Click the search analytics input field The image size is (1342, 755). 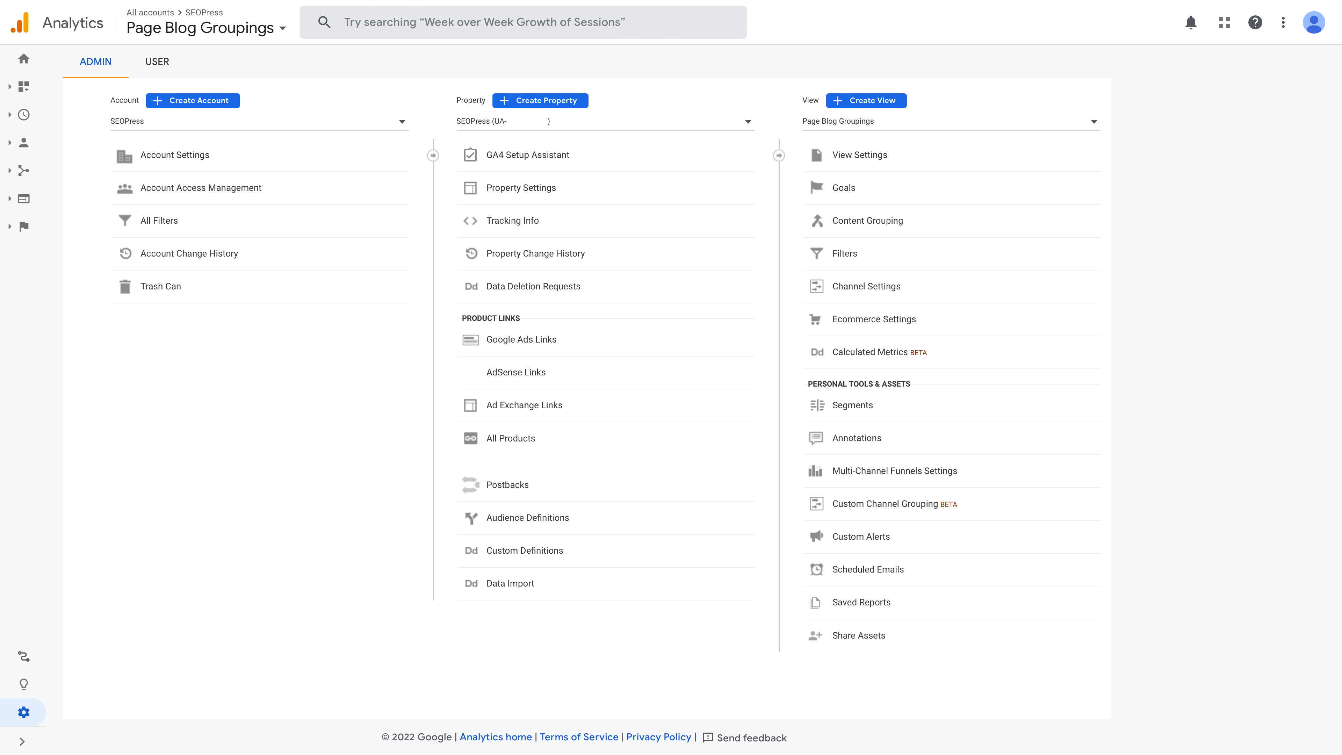[x=522, y=22]
